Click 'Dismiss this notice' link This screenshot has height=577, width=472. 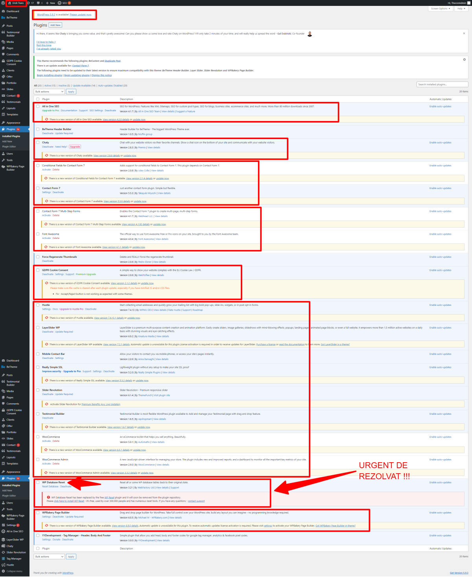click(101, 75)
